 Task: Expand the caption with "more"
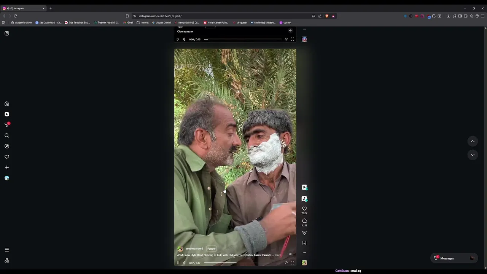pos(278,255)
